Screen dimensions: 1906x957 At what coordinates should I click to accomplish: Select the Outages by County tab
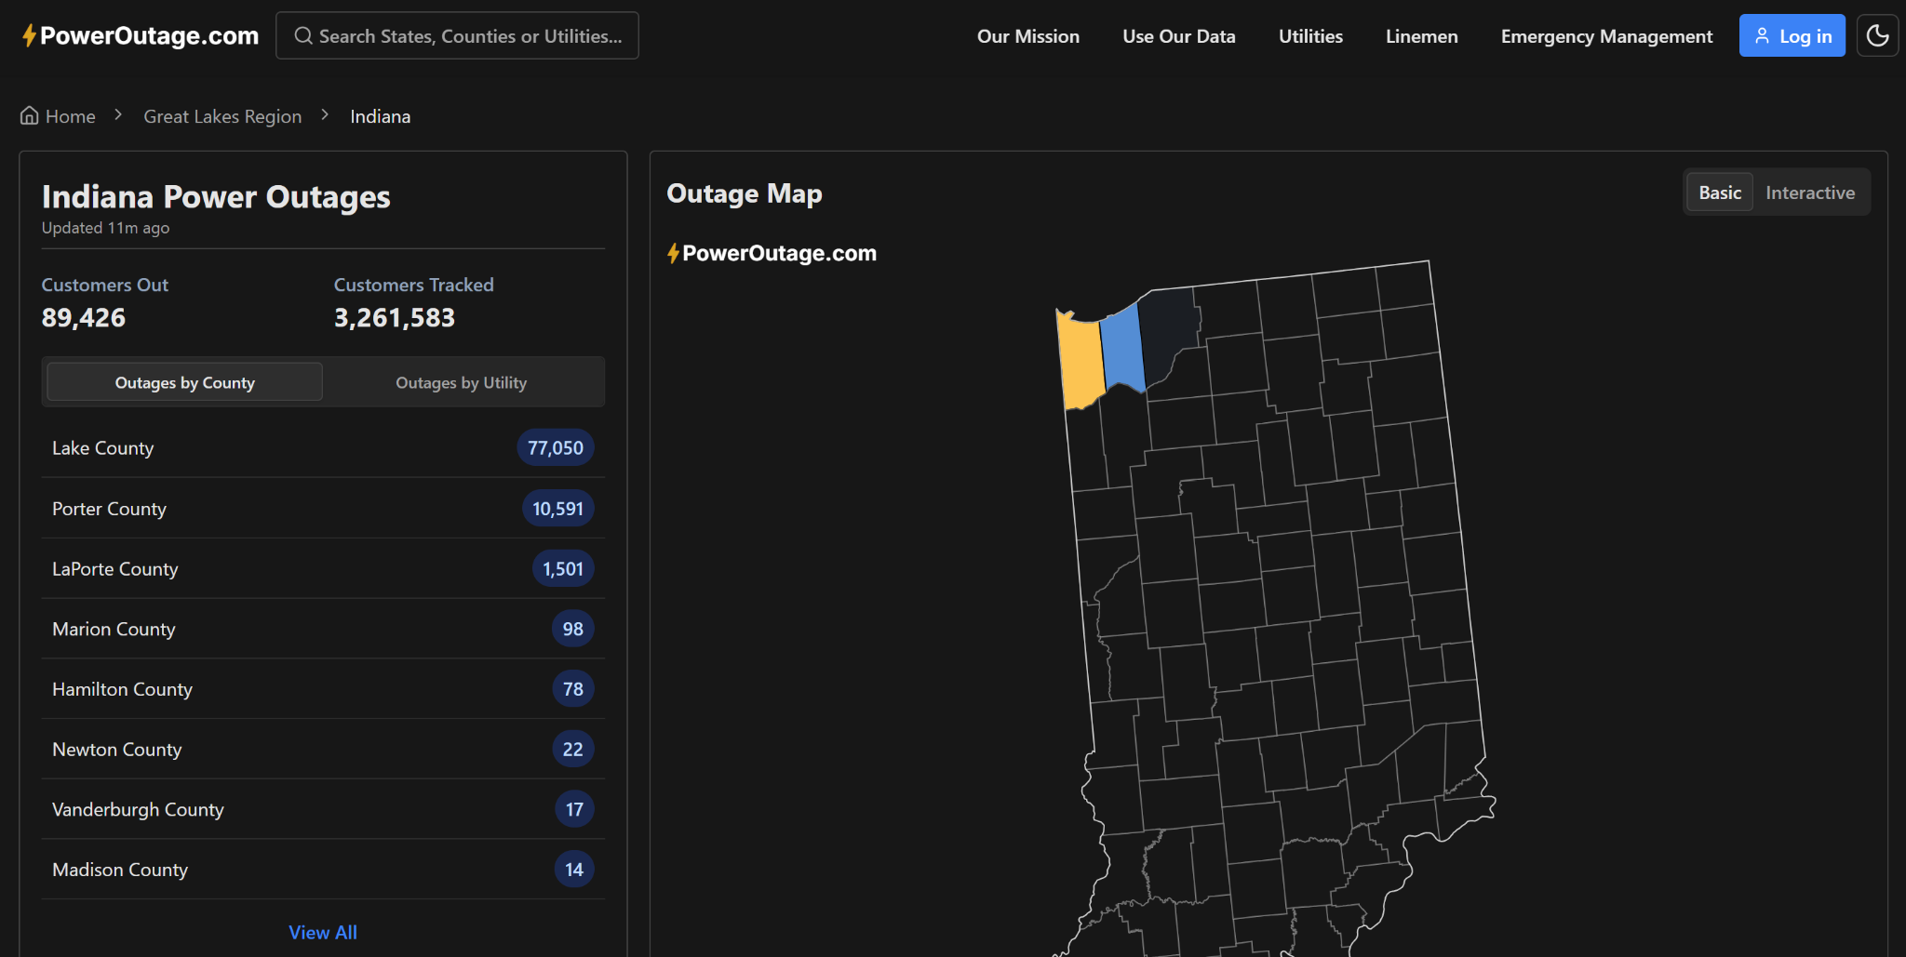point(185,382)
